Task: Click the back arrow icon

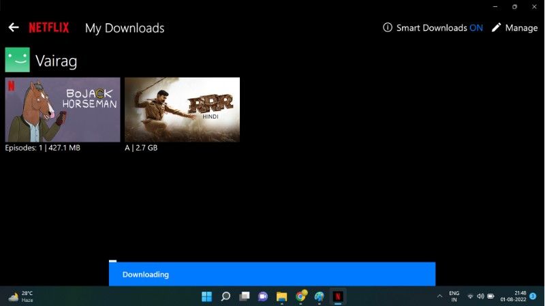Action: click(x=13, y=28)
